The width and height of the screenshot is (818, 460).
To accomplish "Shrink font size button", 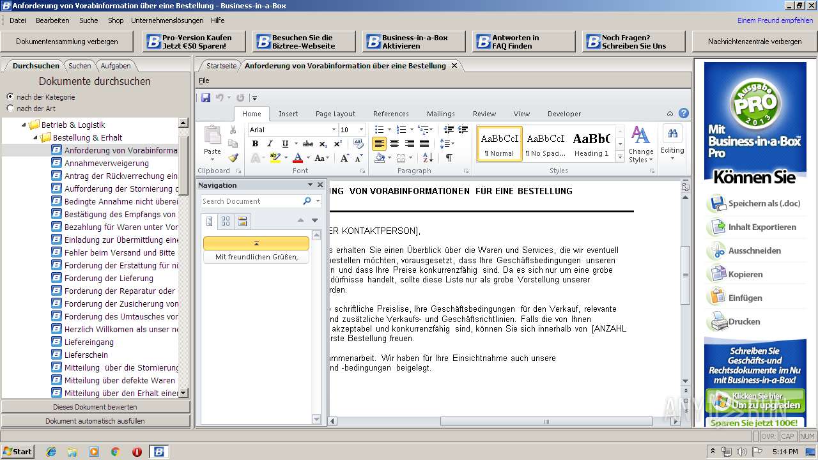I will point(359,158).
